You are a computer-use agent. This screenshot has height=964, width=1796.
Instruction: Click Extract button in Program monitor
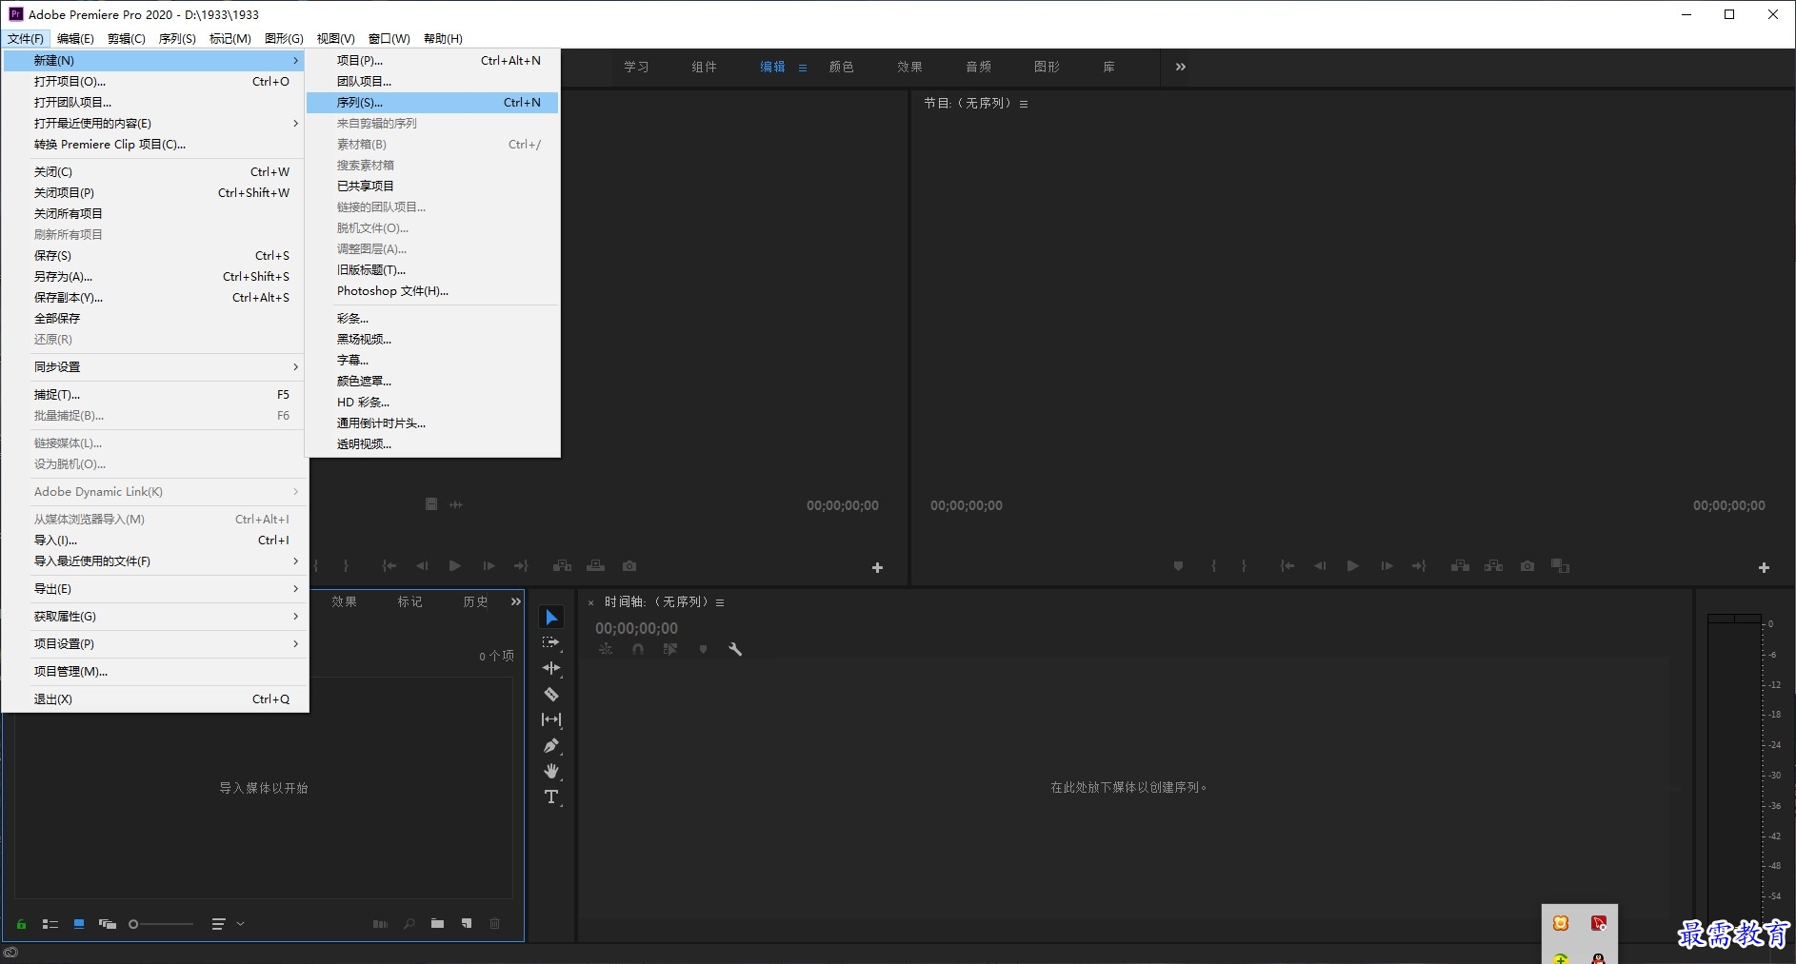coord(1493,566)
